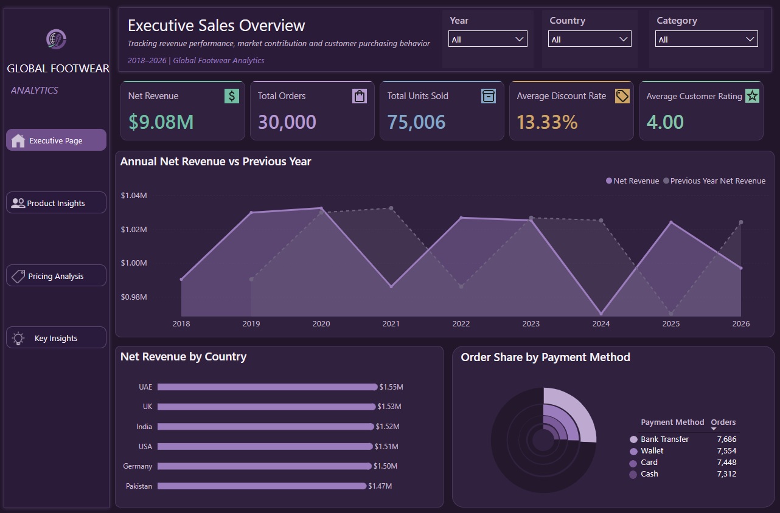Click the Executive Sales Overview title
780x513 pixels.
pyautogui.click(x=217, y=26)
